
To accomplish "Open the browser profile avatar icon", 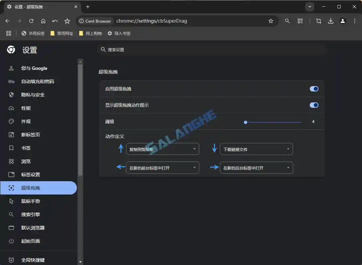I will [x=343, y=21].
